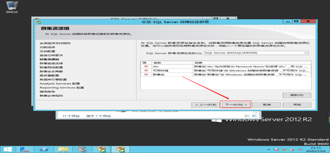
Task: Open the failover cluster tool on the taskbar
Action: 82,149
